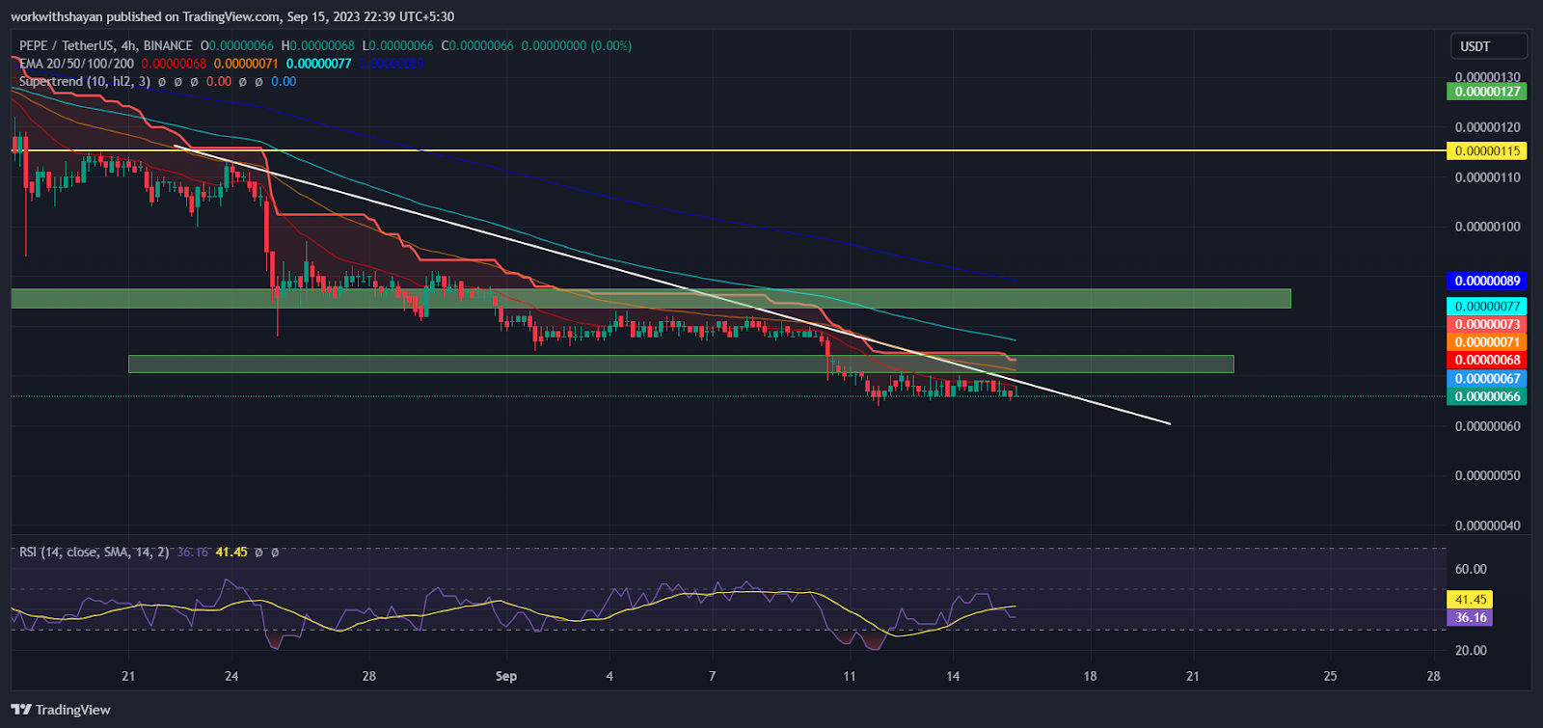This screenshot has height=728, width=1543.
Task: Select the RSI (14, close, SMA) indicator legend
Action: pos(94,553)
